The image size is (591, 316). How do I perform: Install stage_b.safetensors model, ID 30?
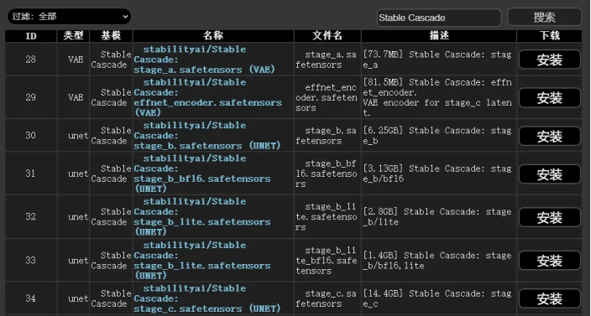(x=550, y=136)
